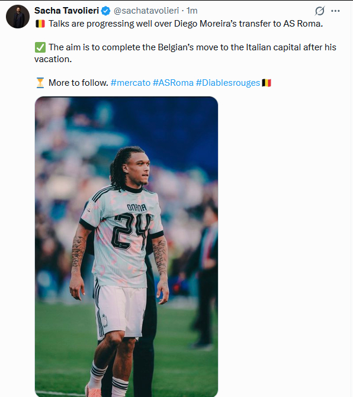
Task: Click the hourglass emoji
Action: pyautogui.click(x=40, y=83)
